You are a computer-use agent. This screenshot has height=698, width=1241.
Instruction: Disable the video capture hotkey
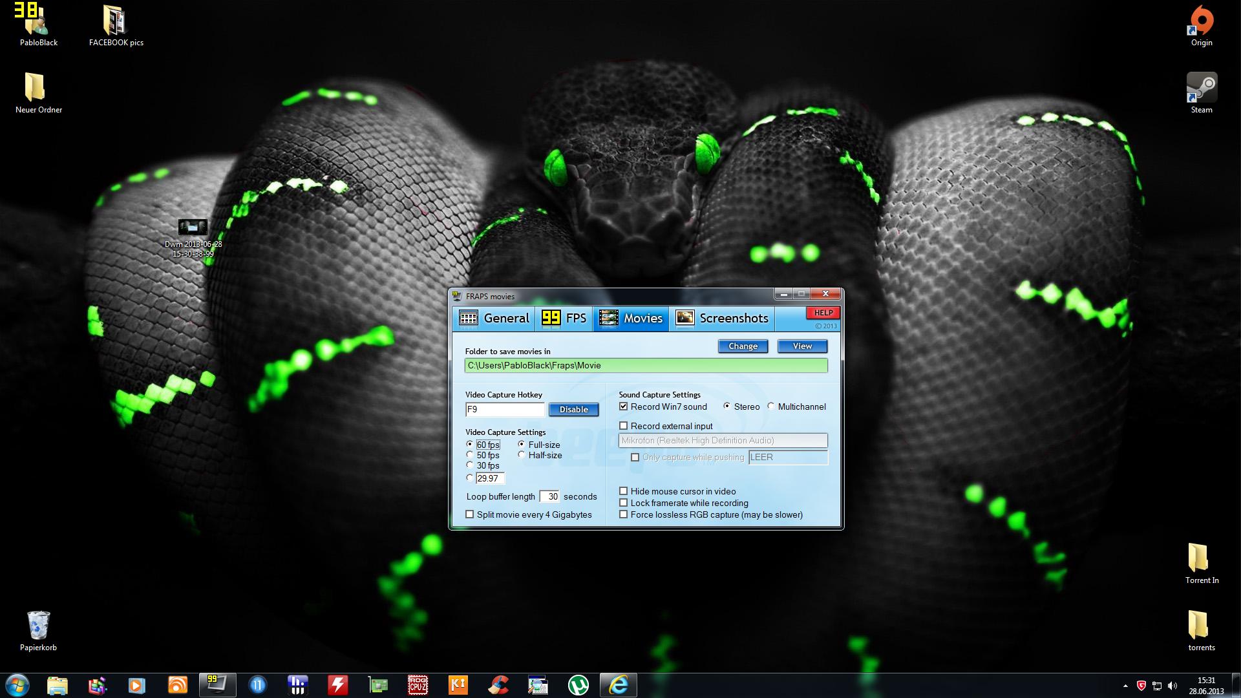pyautogui.click(x=573, y=410)
